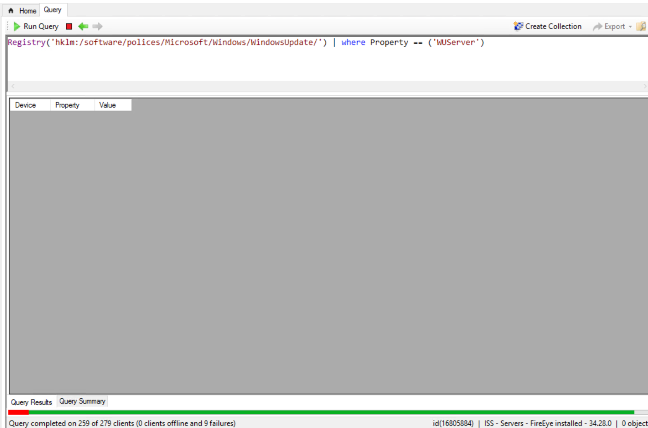Switch to the Home tab
Viewport: 648px width, 428px height.
23,10
